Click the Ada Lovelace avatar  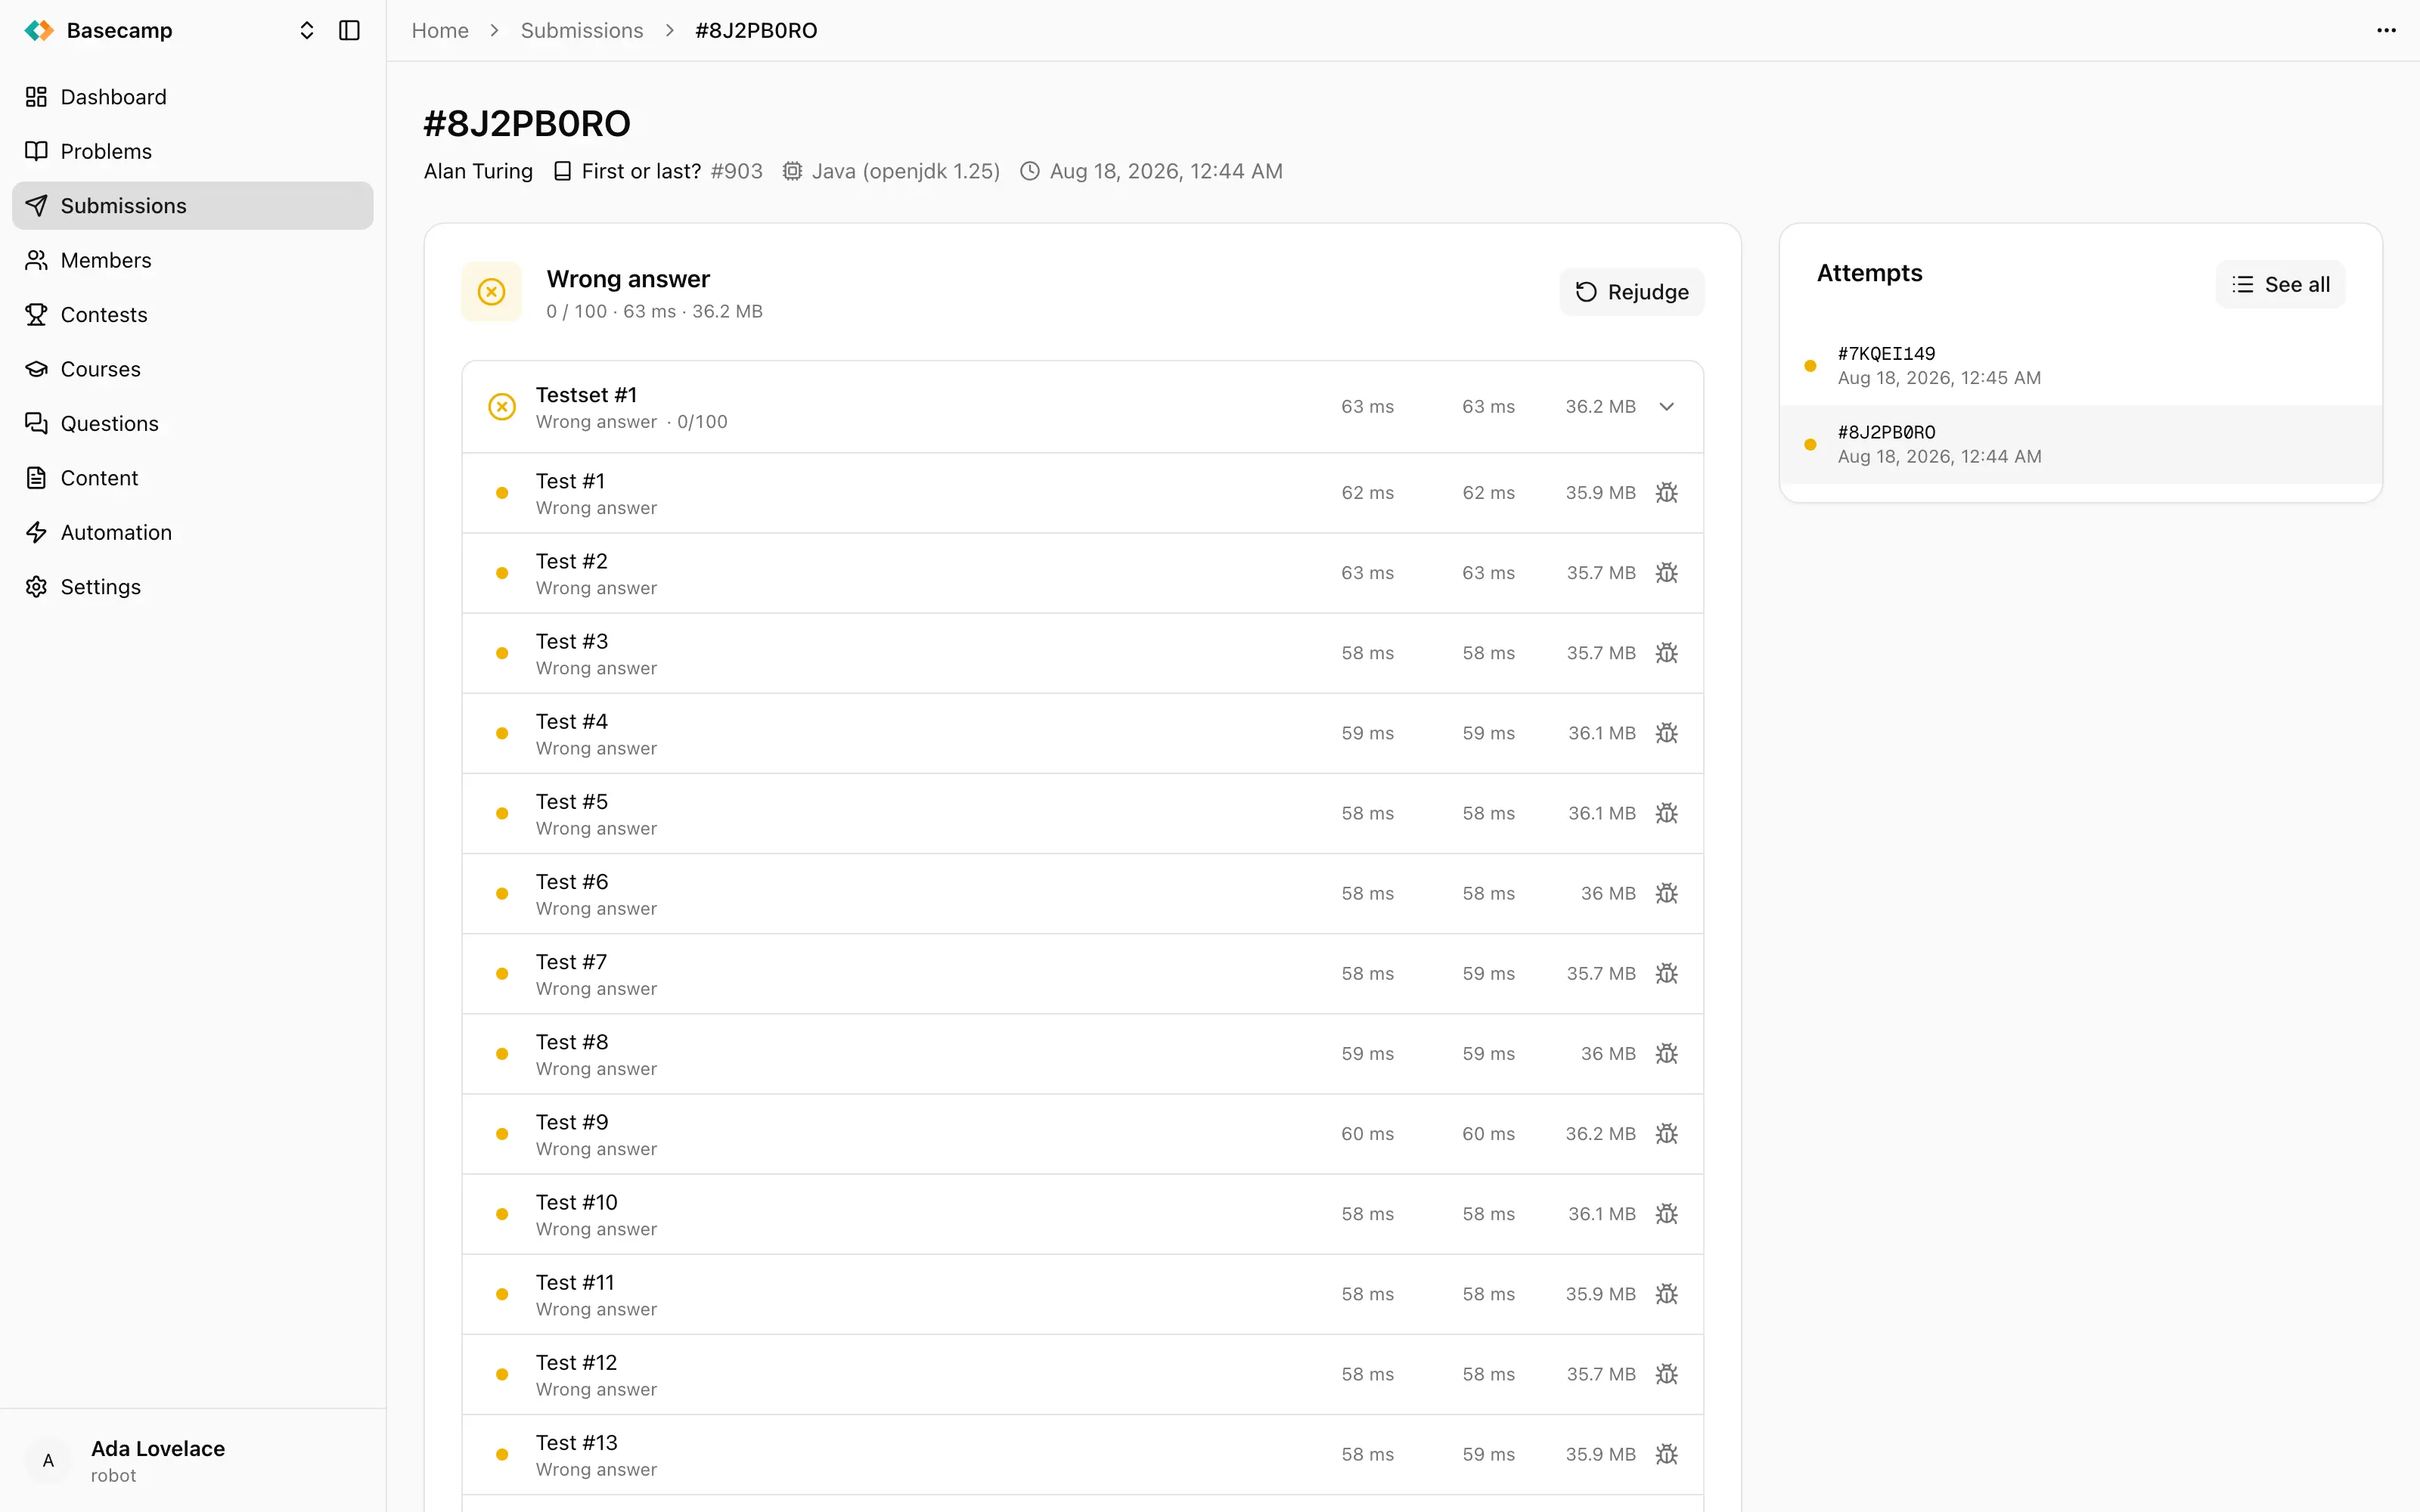pos(48,1461)
